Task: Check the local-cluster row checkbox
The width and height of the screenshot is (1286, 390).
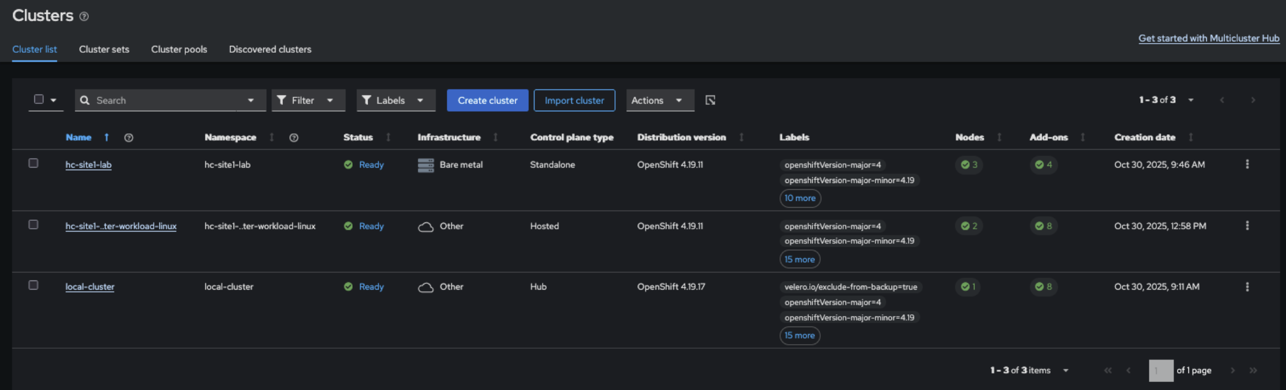Action: (33, 286)
